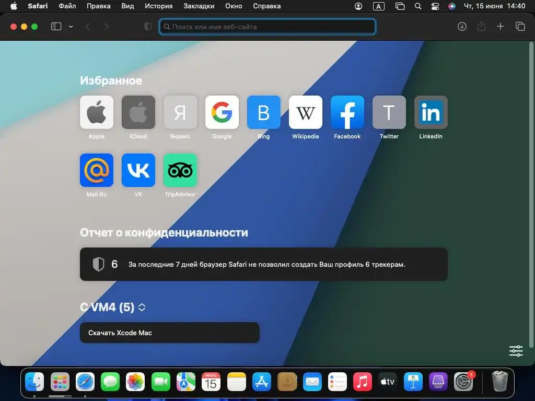Open a new tab with the plus icon
This screenshot has height=401, width=535.
click(500, 26)
